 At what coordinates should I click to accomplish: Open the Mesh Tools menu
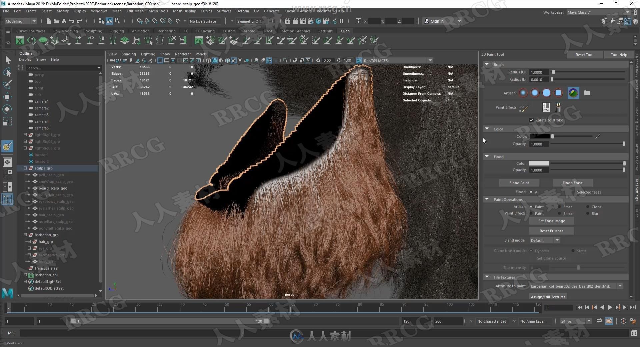(158, 11)
